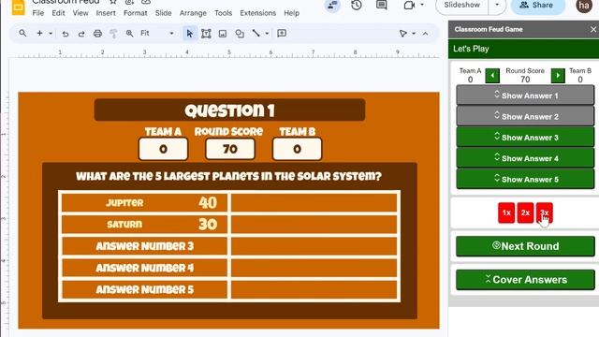
Task: Open the comments panel icon
Action: tap(381, 5)
